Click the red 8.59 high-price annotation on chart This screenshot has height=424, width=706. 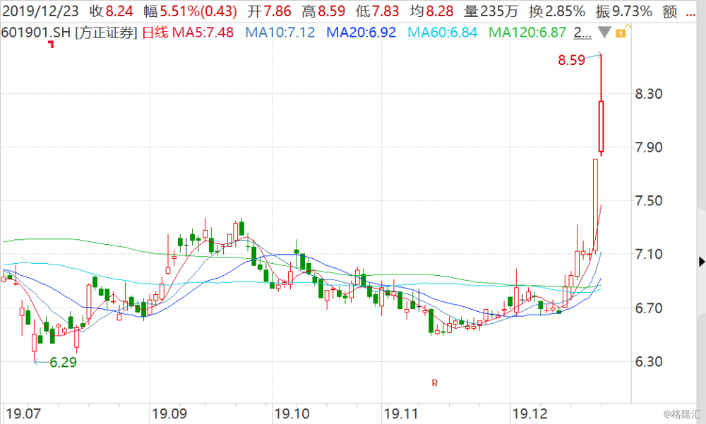click(x=571, y=60)
